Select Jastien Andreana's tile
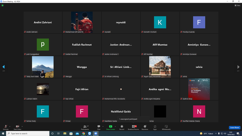The width and height of the screenshot is (242, 136). pos(121,45)
